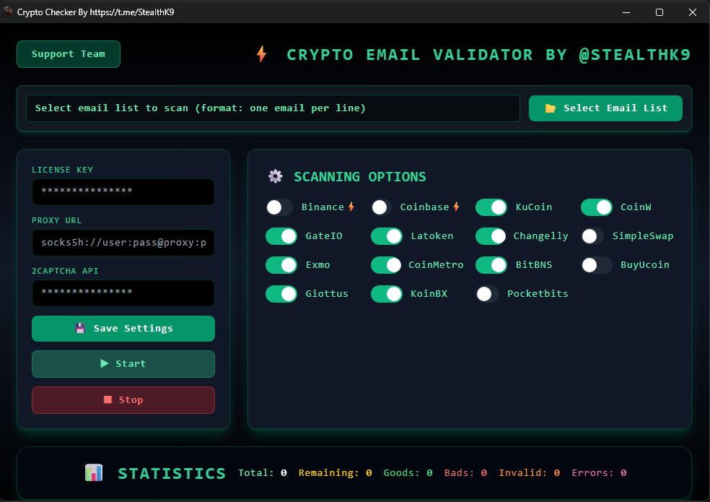Click the floppy disk icon on Save Settings
710x502 pixels.
pyautogui.click(x=80, y=329)
